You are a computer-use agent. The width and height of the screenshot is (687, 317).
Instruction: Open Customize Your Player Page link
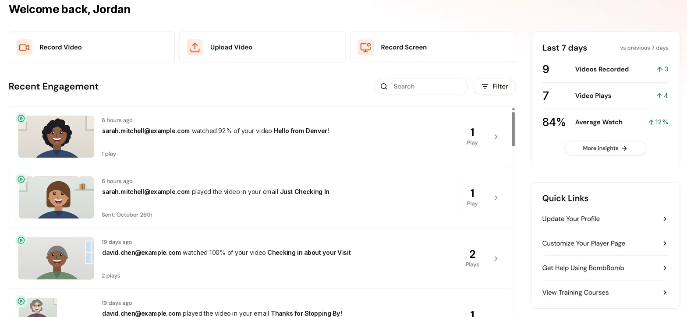click(x=605, y=243)
